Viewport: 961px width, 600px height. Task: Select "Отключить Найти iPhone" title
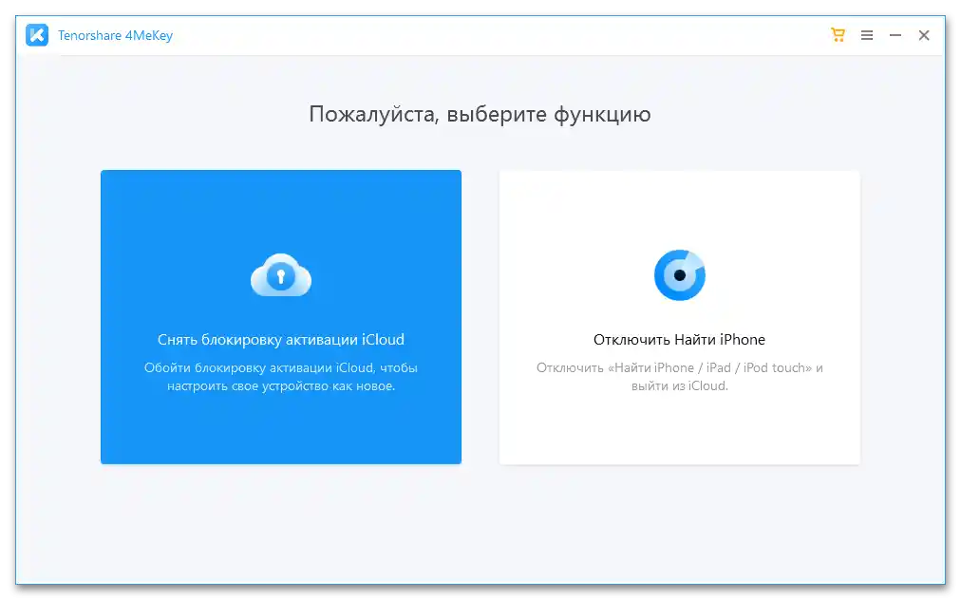coord(679,340)
